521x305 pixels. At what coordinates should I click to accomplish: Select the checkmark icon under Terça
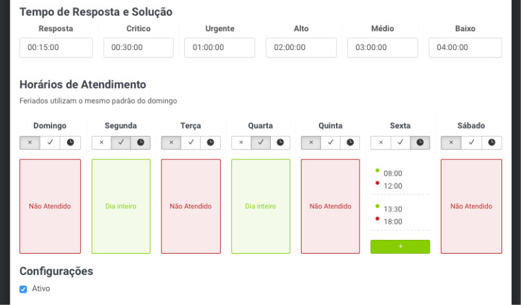[x=191, y=142]
